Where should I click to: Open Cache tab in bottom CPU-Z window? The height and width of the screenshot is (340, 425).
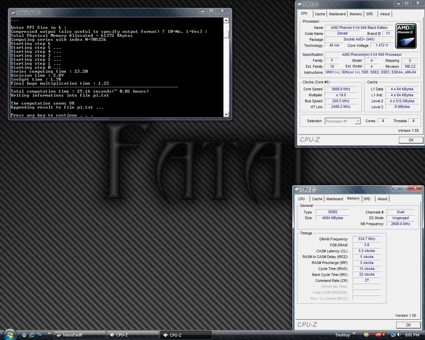(x=317, y=199)
